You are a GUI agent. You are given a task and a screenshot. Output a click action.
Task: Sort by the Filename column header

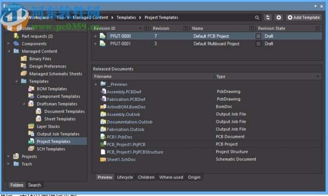coord(153,77)
